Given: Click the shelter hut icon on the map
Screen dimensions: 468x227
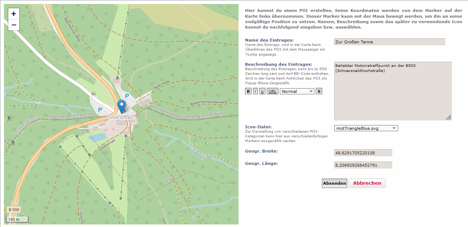Looking at the screenshot, I should coord(94,94).
